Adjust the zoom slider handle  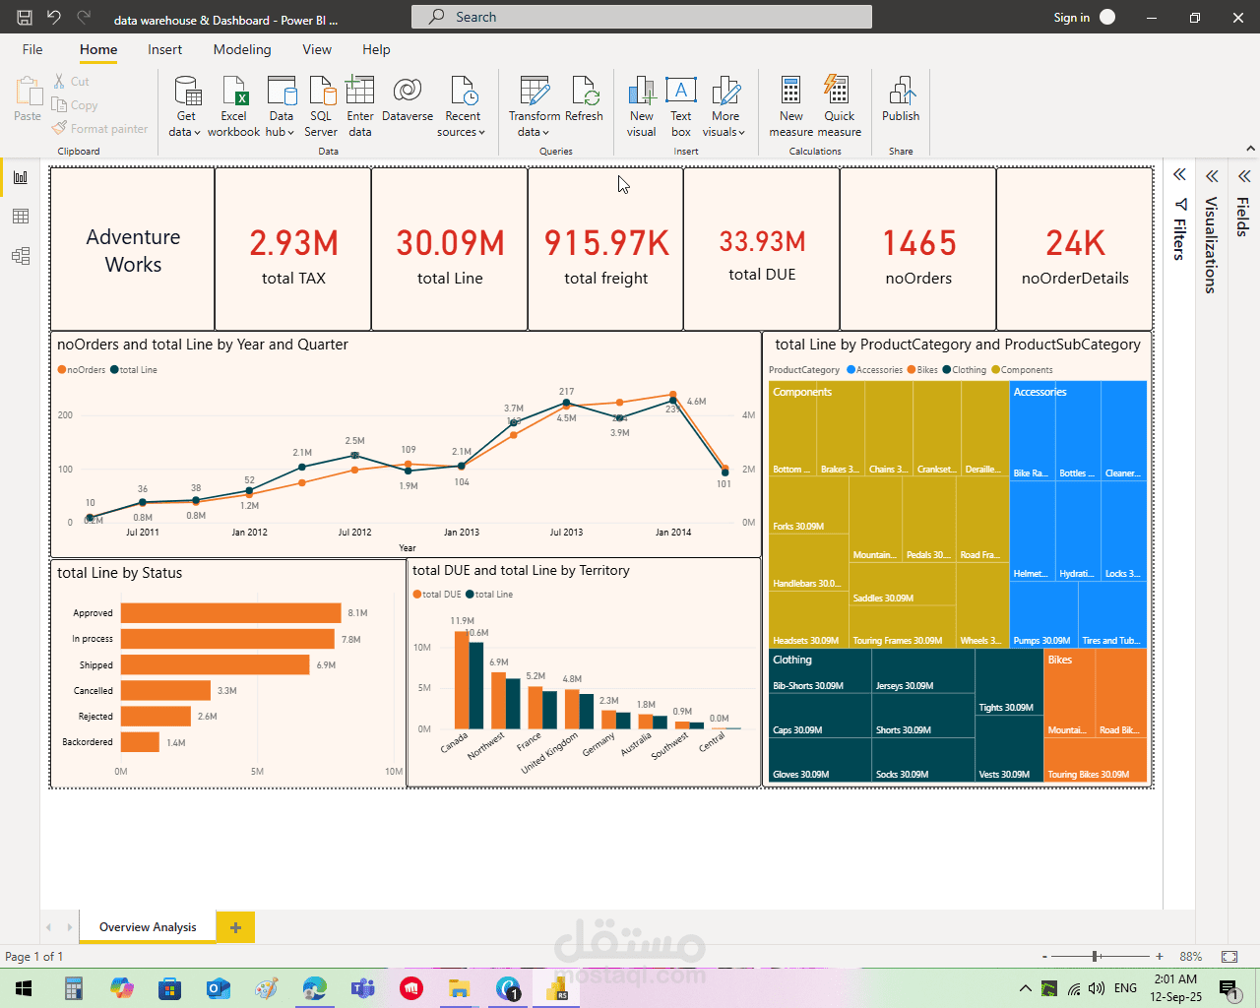pos(1096,957)
